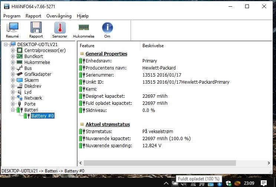
Task: Click the Aktuel strømstatus section heading
Action: [108, 124]
